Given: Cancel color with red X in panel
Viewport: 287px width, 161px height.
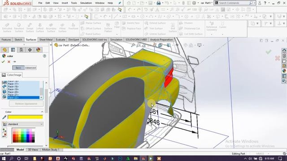Looking at the screenshot, I should click(x=9, y=62).
